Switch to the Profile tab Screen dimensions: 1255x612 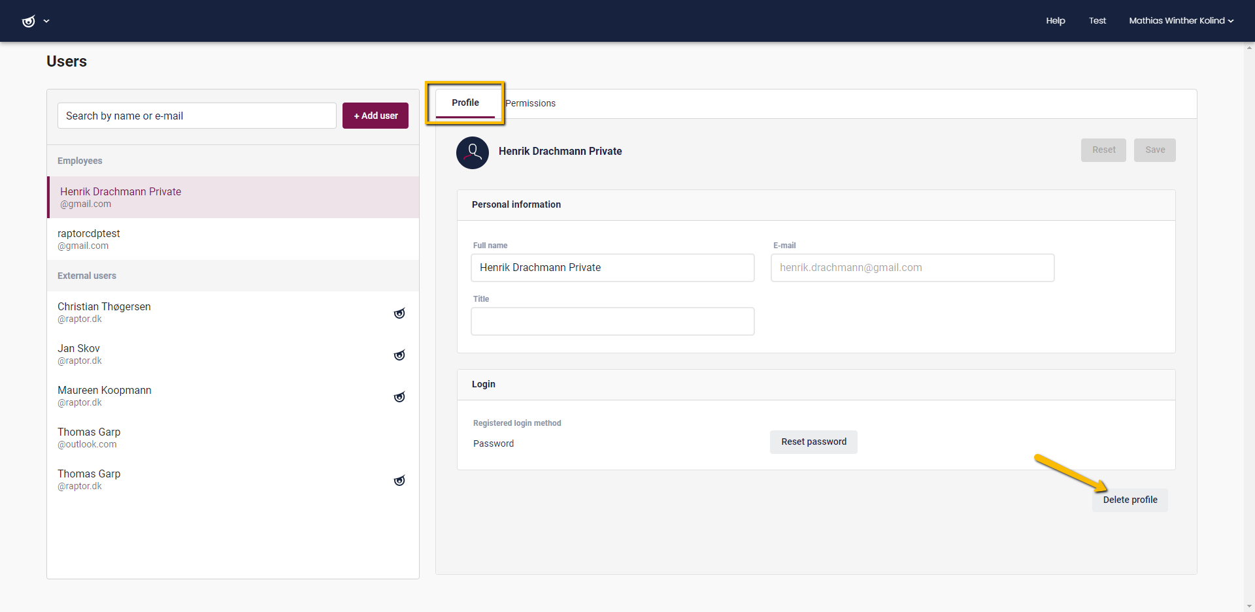[465, 103]
